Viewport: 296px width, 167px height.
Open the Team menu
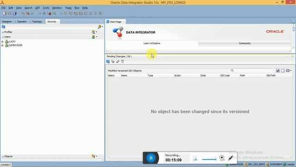(68, 8)
